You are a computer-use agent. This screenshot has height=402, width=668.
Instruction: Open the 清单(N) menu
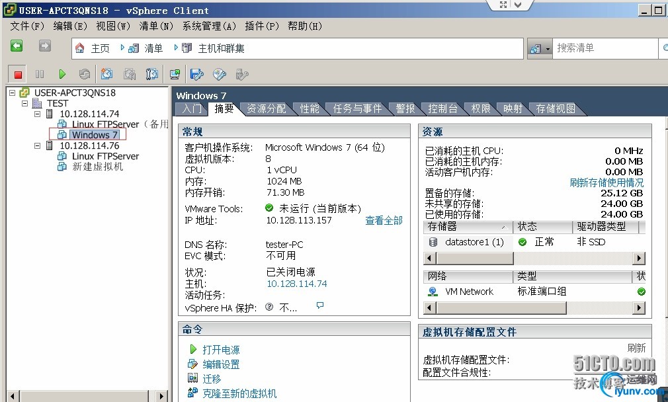pyautogui.click(x=156, y=26)
